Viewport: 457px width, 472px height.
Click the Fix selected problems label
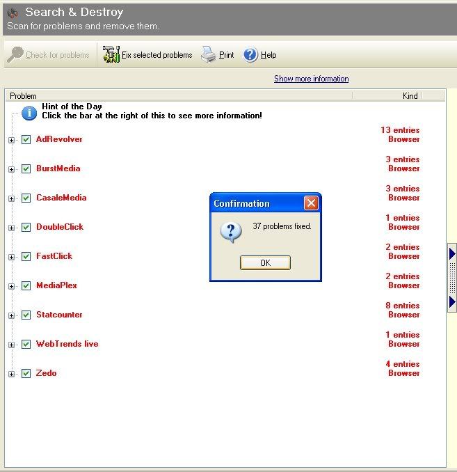157,55
